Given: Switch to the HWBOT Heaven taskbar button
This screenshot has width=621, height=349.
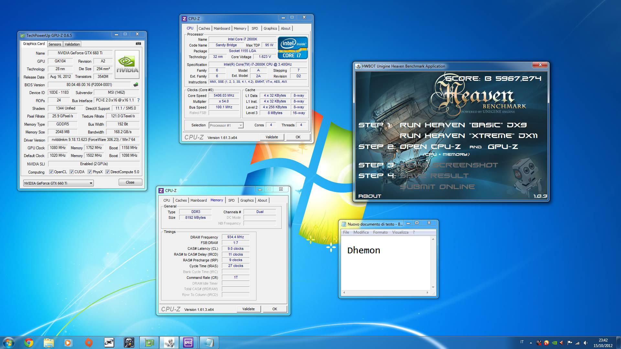Looking at the screenshot, I should click(x=169, y=343).
